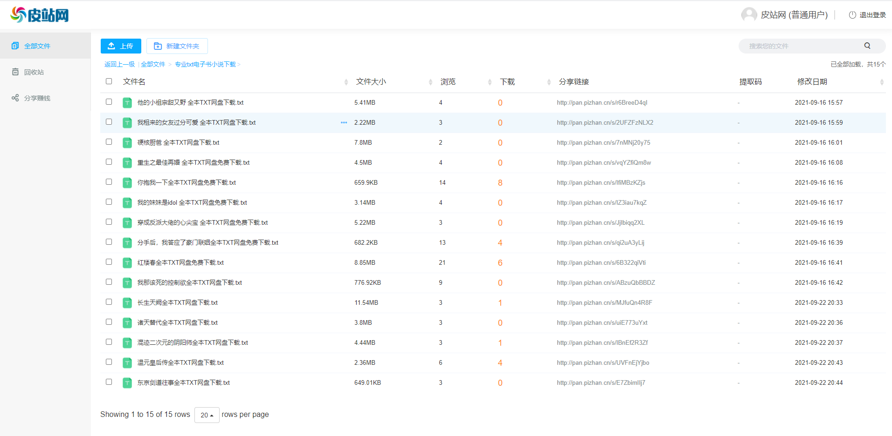Click the user avatar icon
Viewport: 892px width, 436px height.
click(749, 15)
